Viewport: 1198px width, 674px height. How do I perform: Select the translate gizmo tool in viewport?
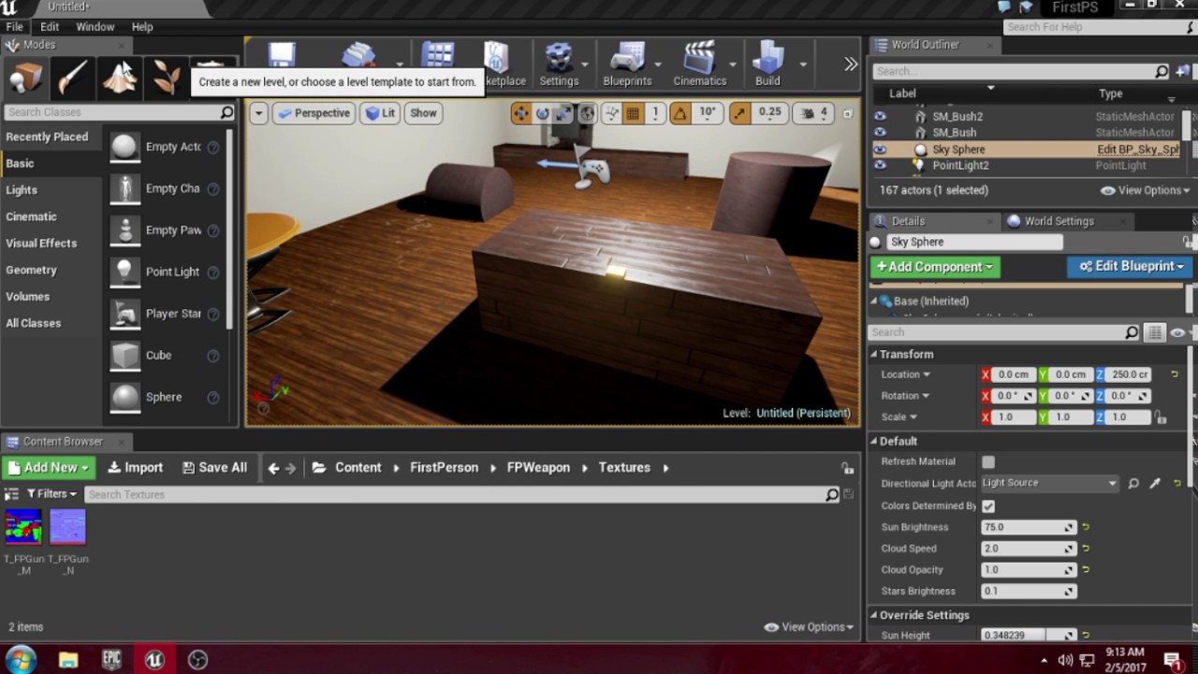click(520, 113)
